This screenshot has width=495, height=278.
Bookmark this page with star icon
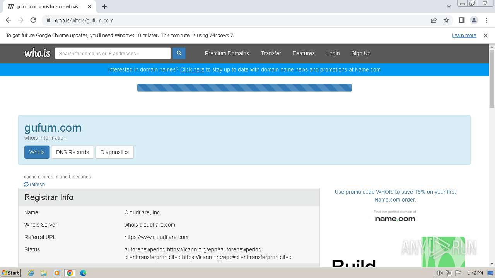(446, 20)
